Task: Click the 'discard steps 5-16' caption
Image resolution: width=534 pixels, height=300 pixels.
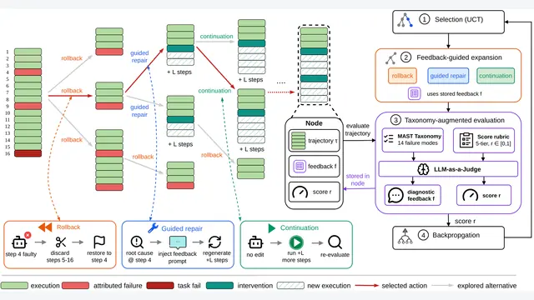Action: tap(60, 257)
